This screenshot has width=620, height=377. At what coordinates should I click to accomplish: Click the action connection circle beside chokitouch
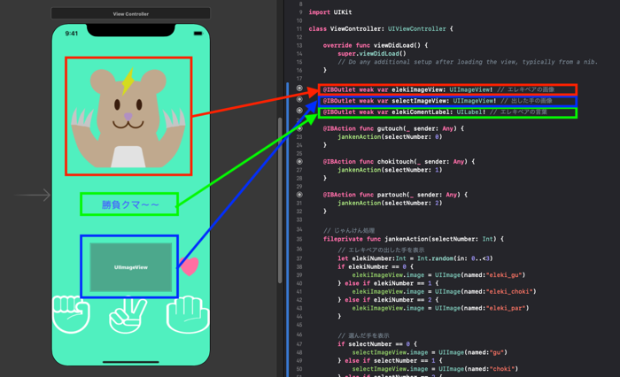(299, 161)
